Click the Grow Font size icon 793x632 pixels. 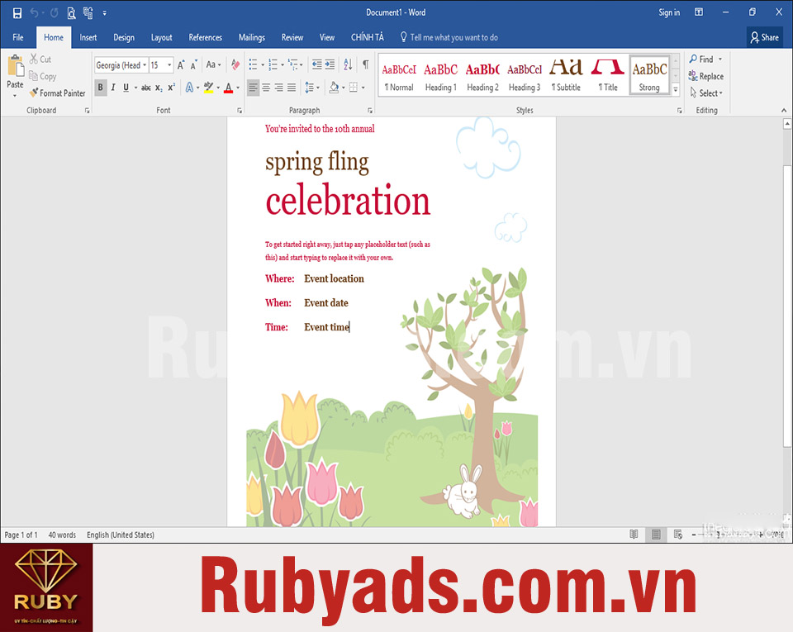[x=181, y=65]
